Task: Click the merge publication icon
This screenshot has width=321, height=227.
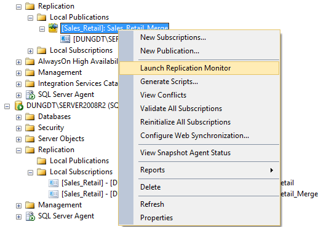Action: pyautogui.click(x=53, y=28)
